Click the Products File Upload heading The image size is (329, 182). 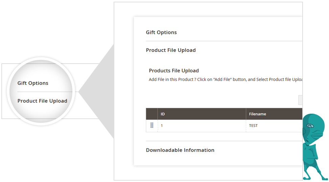point(174,71)
